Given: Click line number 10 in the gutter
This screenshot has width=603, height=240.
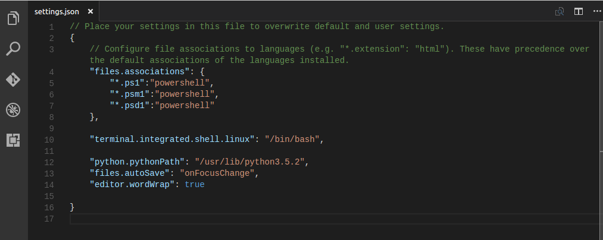Looking at the screenshot, I should click(49, 140).
